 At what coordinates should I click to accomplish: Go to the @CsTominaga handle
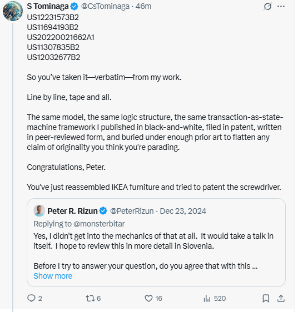[x=105, y=6]
